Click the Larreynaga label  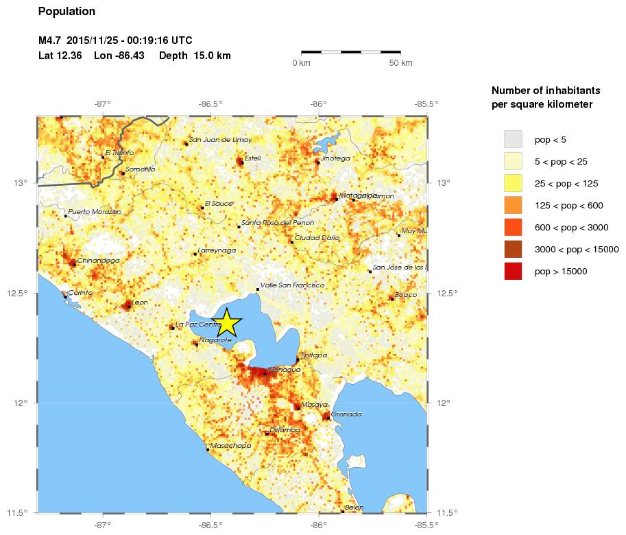click(x=217, y=250)
